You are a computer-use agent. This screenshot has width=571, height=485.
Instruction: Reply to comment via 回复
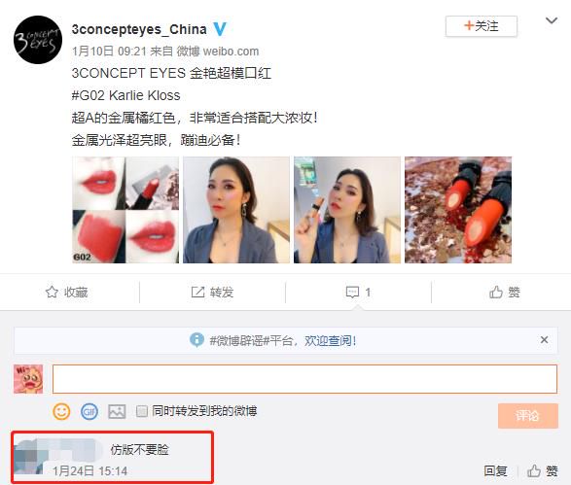coord(495,470)
